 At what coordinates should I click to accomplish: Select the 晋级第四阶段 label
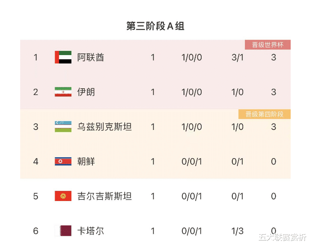tap(265, 114)
